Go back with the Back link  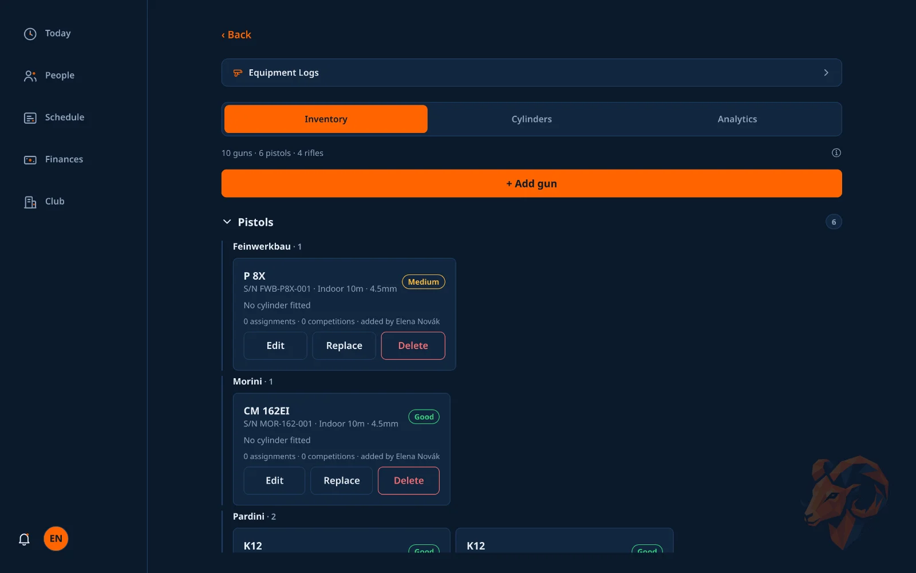click(x=236, y=35)
